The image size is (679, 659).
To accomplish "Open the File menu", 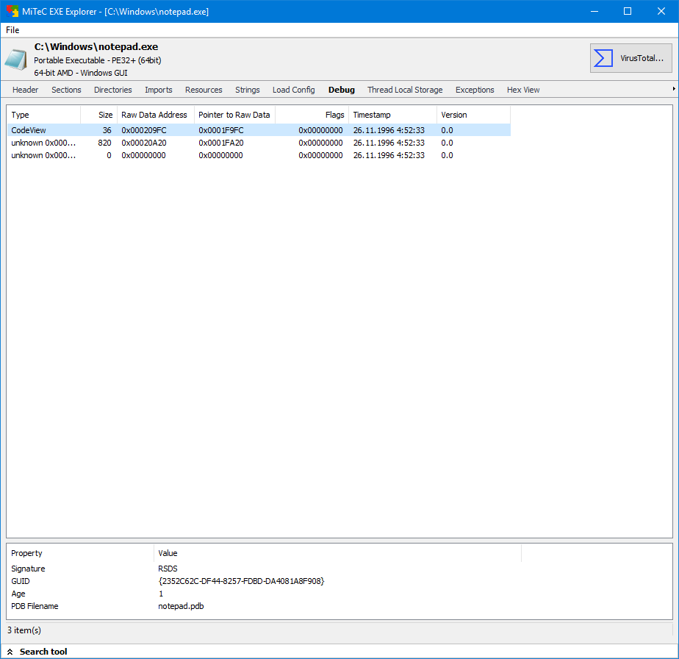I will point(12,30).
